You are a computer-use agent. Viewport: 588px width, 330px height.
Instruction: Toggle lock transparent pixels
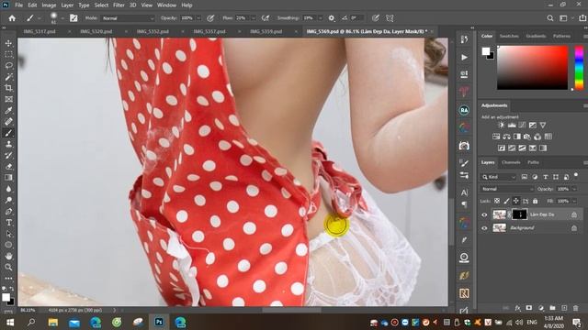[497, 202]
